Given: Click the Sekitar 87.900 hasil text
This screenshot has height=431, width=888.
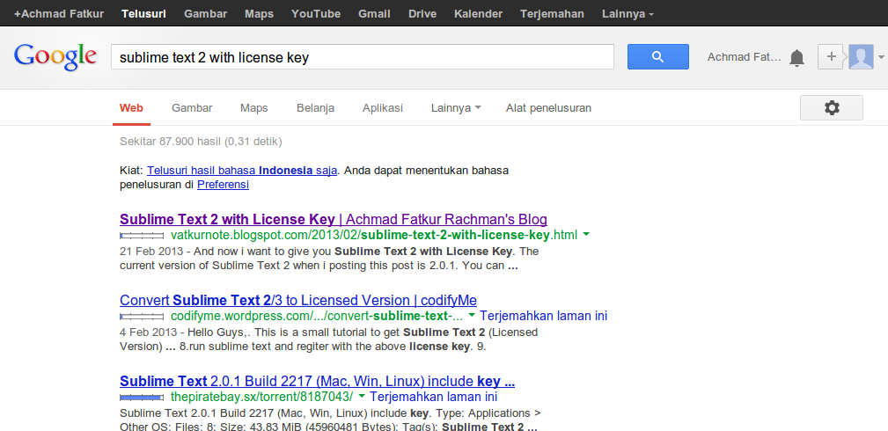Looking at the screenshot, I should point(201,142).
